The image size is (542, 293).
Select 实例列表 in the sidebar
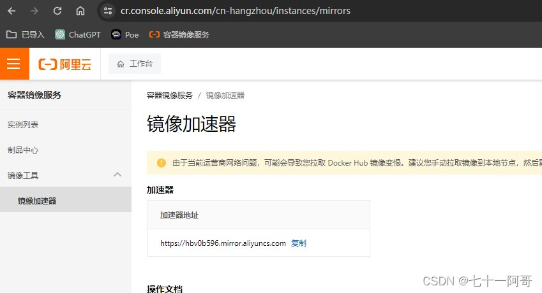[23, 125]
